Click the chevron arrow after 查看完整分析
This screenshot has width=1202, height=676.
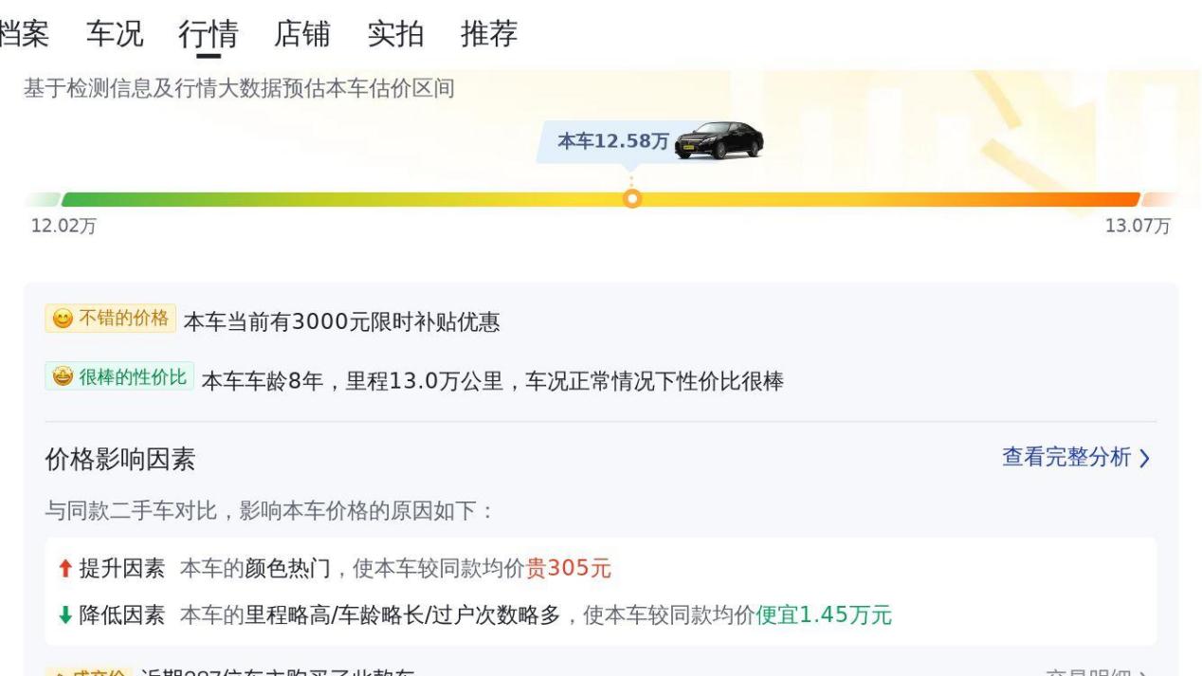click(x=1144, y=459)
